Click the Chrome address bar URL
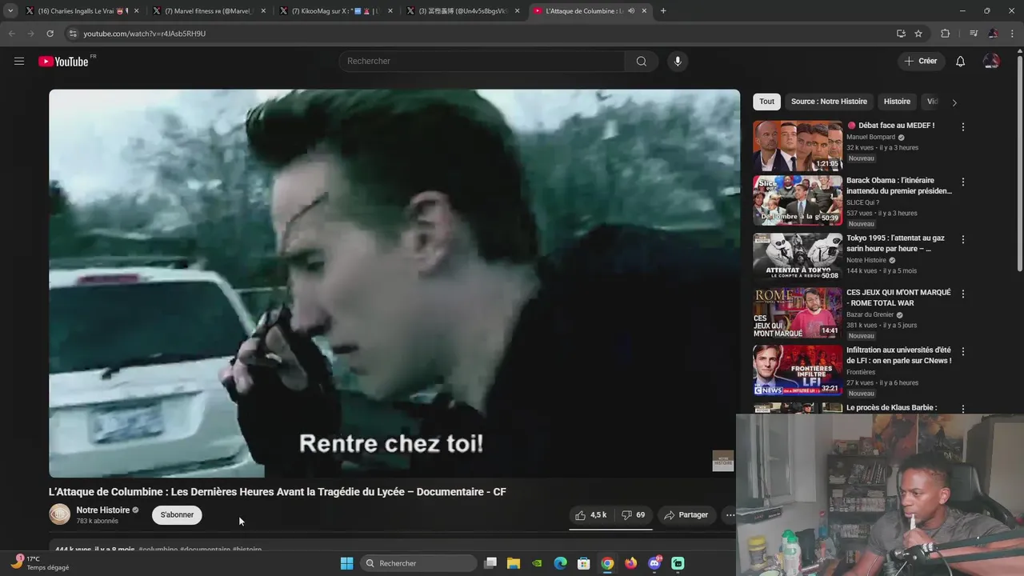The width and height of the screenshot is (1024, 576). click(144, 34)
